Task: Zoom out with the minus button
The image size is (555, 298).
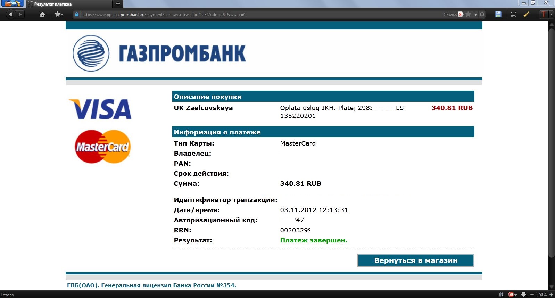Action: point(532,295)
